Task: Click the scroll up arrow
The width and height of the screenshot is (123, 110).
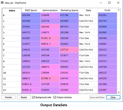Action: [119, 10]
